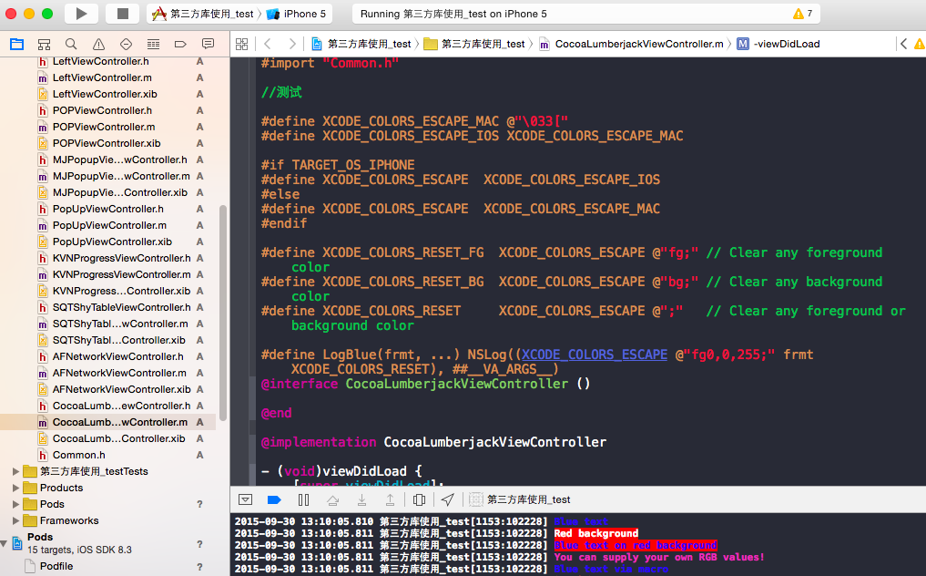Click the Step into debug button

click(361, 499)
